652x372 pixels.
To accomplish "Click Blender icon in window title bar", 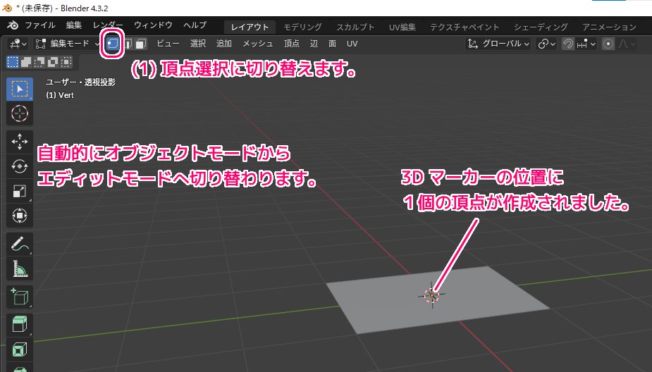I will pos(7,8).
